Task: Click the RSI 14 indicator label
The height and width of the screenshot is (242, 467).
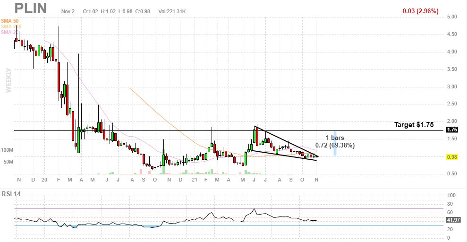Action: (x=11, y=194)
